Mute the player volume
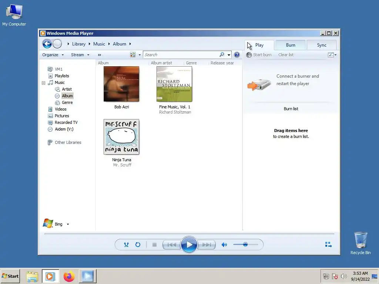The width and height of the screenshot is (379, 284). pyautogui.click(x=224, y=245)
